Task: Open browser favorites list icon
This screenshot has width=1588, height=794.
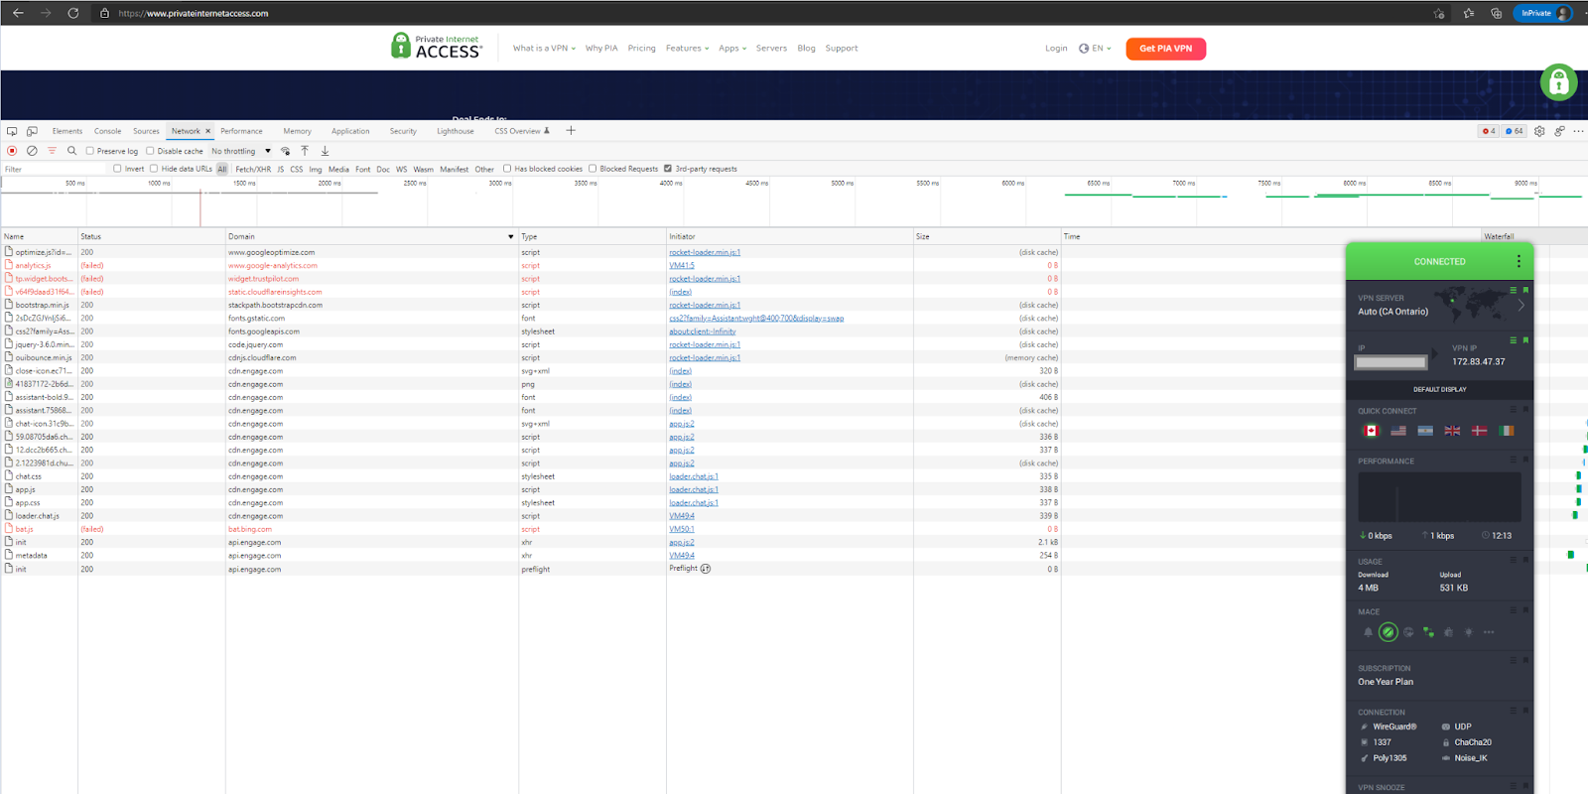Action: pyautogui.click(x=1468, y=13)
